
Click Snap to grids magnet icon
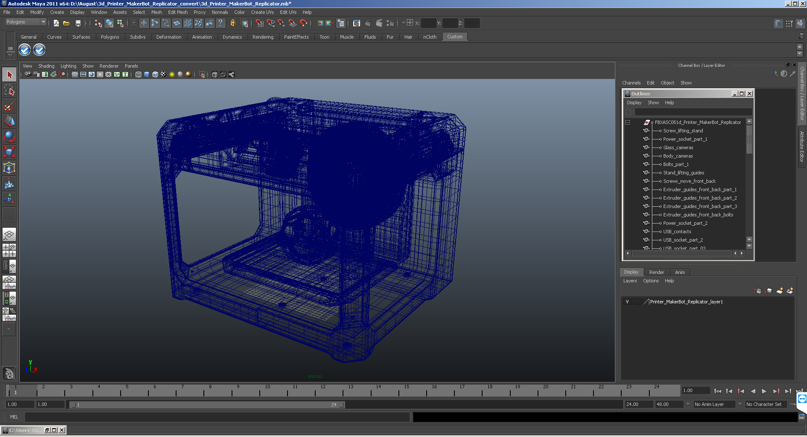(x=260, y=23)
